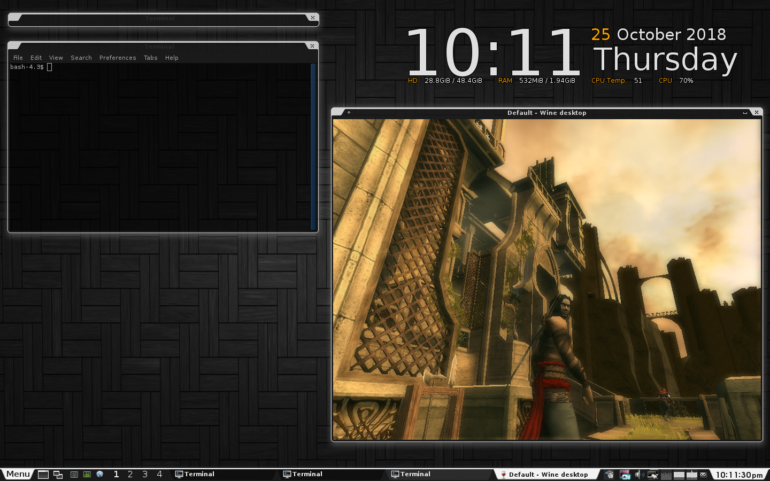The image size is (770, 481).
Task: Click the network traffic monitor in tray
Action: [692, 475]
